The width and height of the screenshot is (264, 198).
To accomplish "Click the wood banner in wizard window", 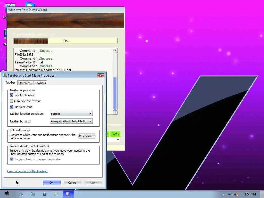I will pos(66,21).
